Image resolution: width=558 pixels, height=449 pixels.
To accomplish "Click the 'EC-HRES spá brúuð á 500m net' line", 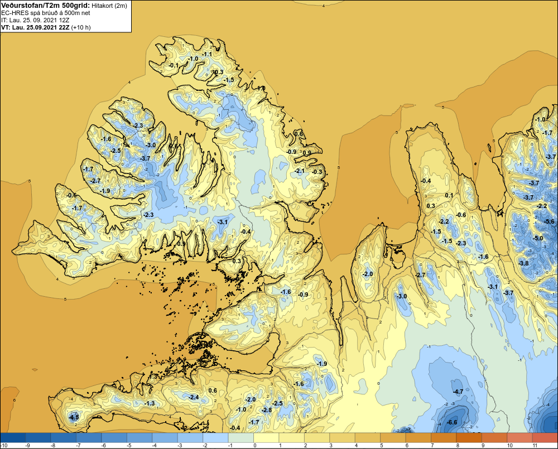I will 46,13.
